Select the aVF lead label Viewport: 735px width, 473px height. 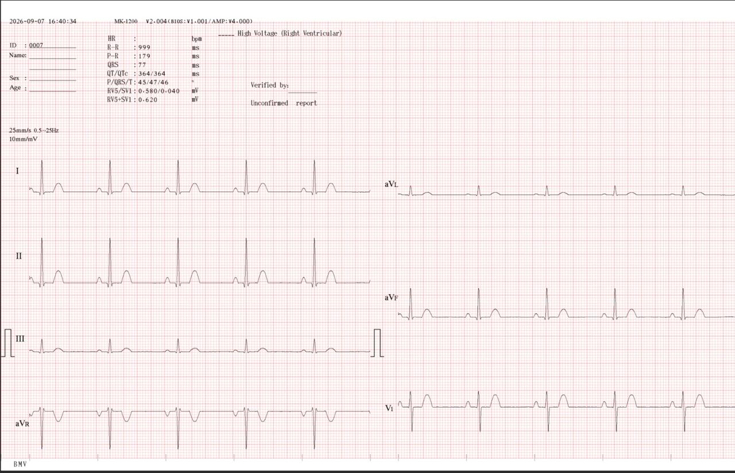[x=391, y=298]
